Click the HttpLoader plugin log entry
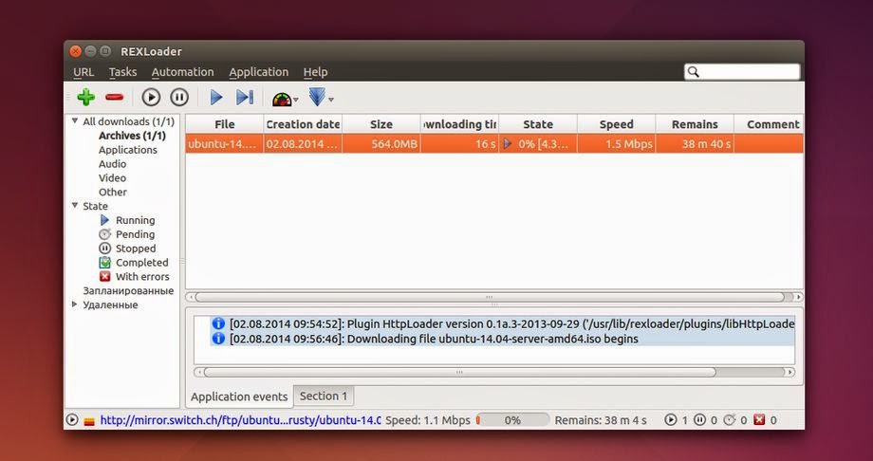The image size is (873, 461). coord(503,323)
